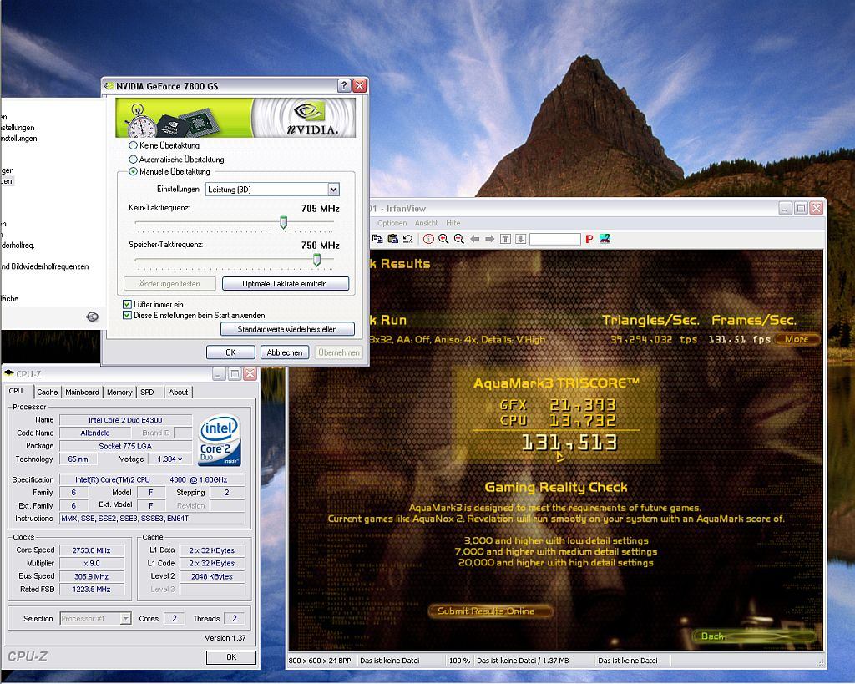Switch to the About tab in CPU-Z

click(x=178, y=393)
